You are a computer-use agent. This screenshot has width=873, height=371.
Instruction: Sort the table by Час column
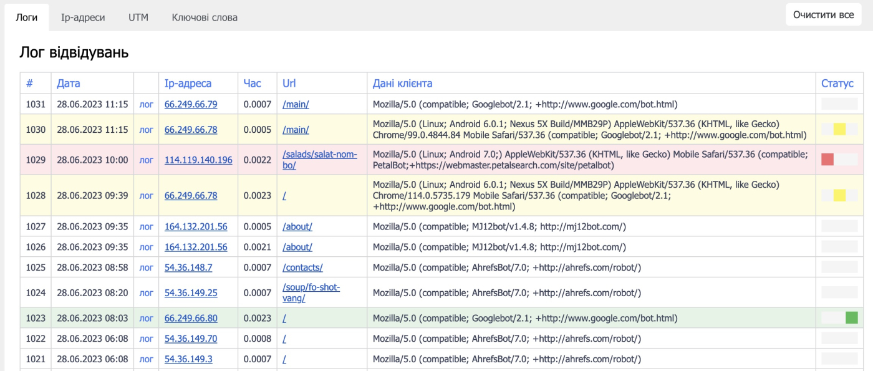click(252, 84)
